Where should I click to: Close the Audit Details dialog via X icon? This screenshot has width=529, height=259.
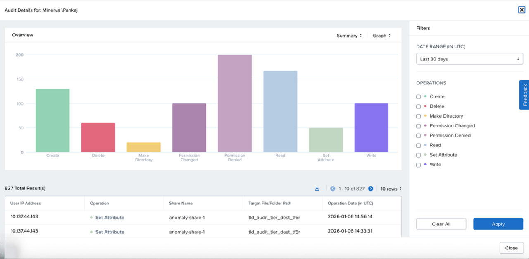point(522,10)
